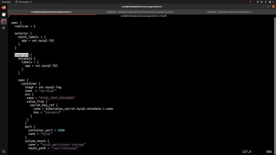Click the 'selector {' line
Viewport: 276px width, 155px height.
coord(23,34)
